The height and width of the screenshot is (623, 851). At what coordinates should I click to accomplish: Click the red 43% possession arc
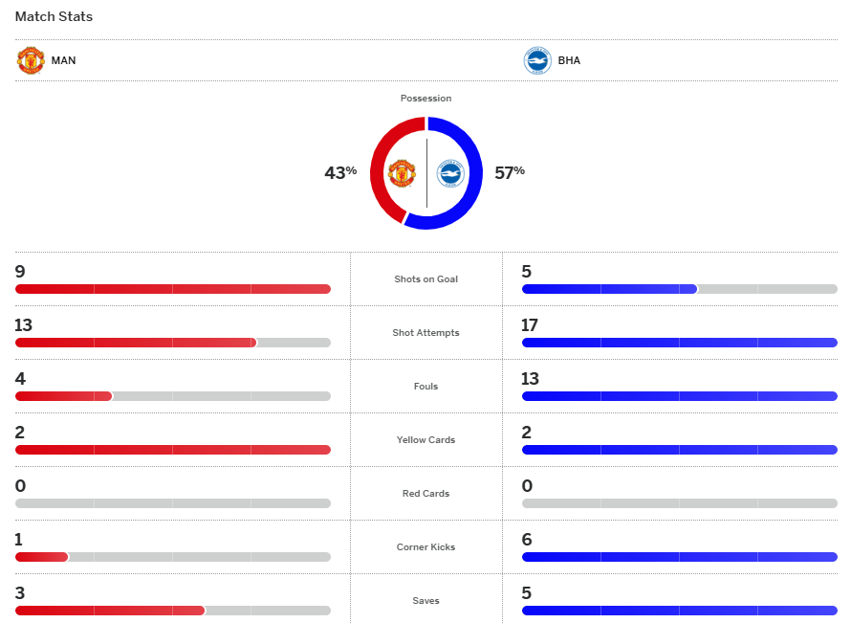(379, 173)
